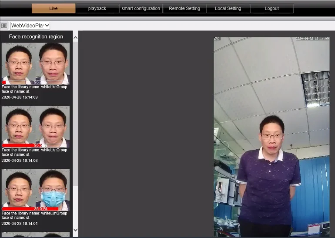This screenshot has width=335, height=238.
Task: Select face match thumbnail from 16:14:08
Action: coord(36,127)
